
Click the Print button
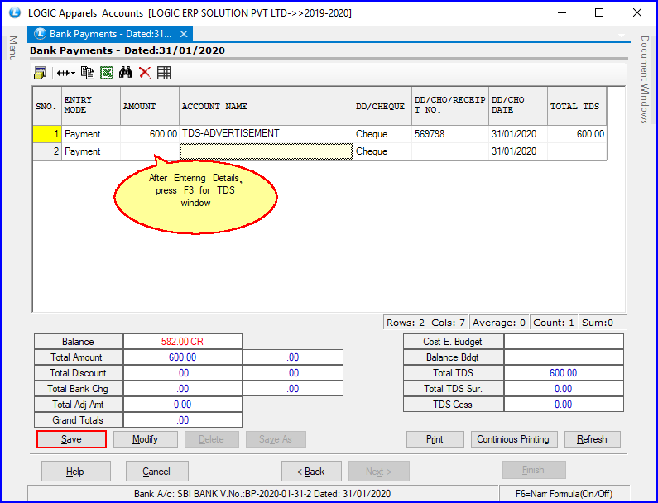point(435,439)
